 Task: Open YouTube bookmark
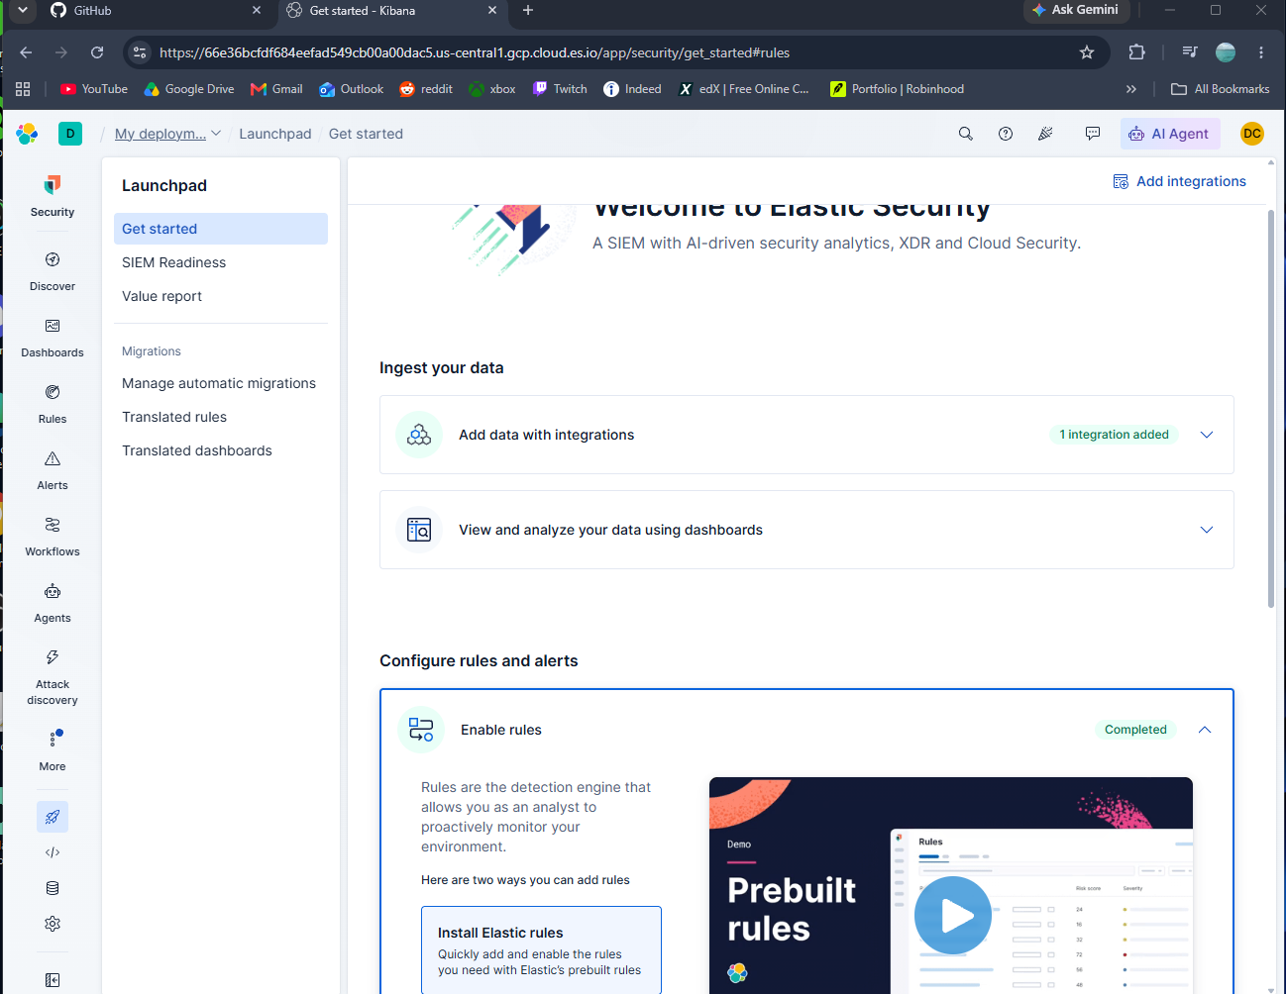coord(94,89)
